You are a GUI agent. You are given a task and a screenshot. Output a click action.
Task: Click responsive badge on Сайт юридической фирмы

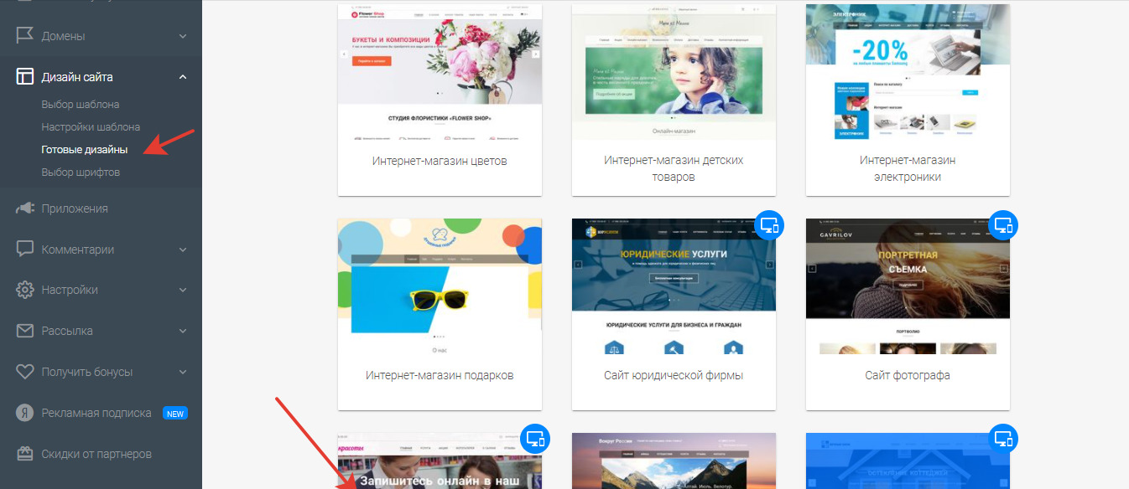[769, 225]
